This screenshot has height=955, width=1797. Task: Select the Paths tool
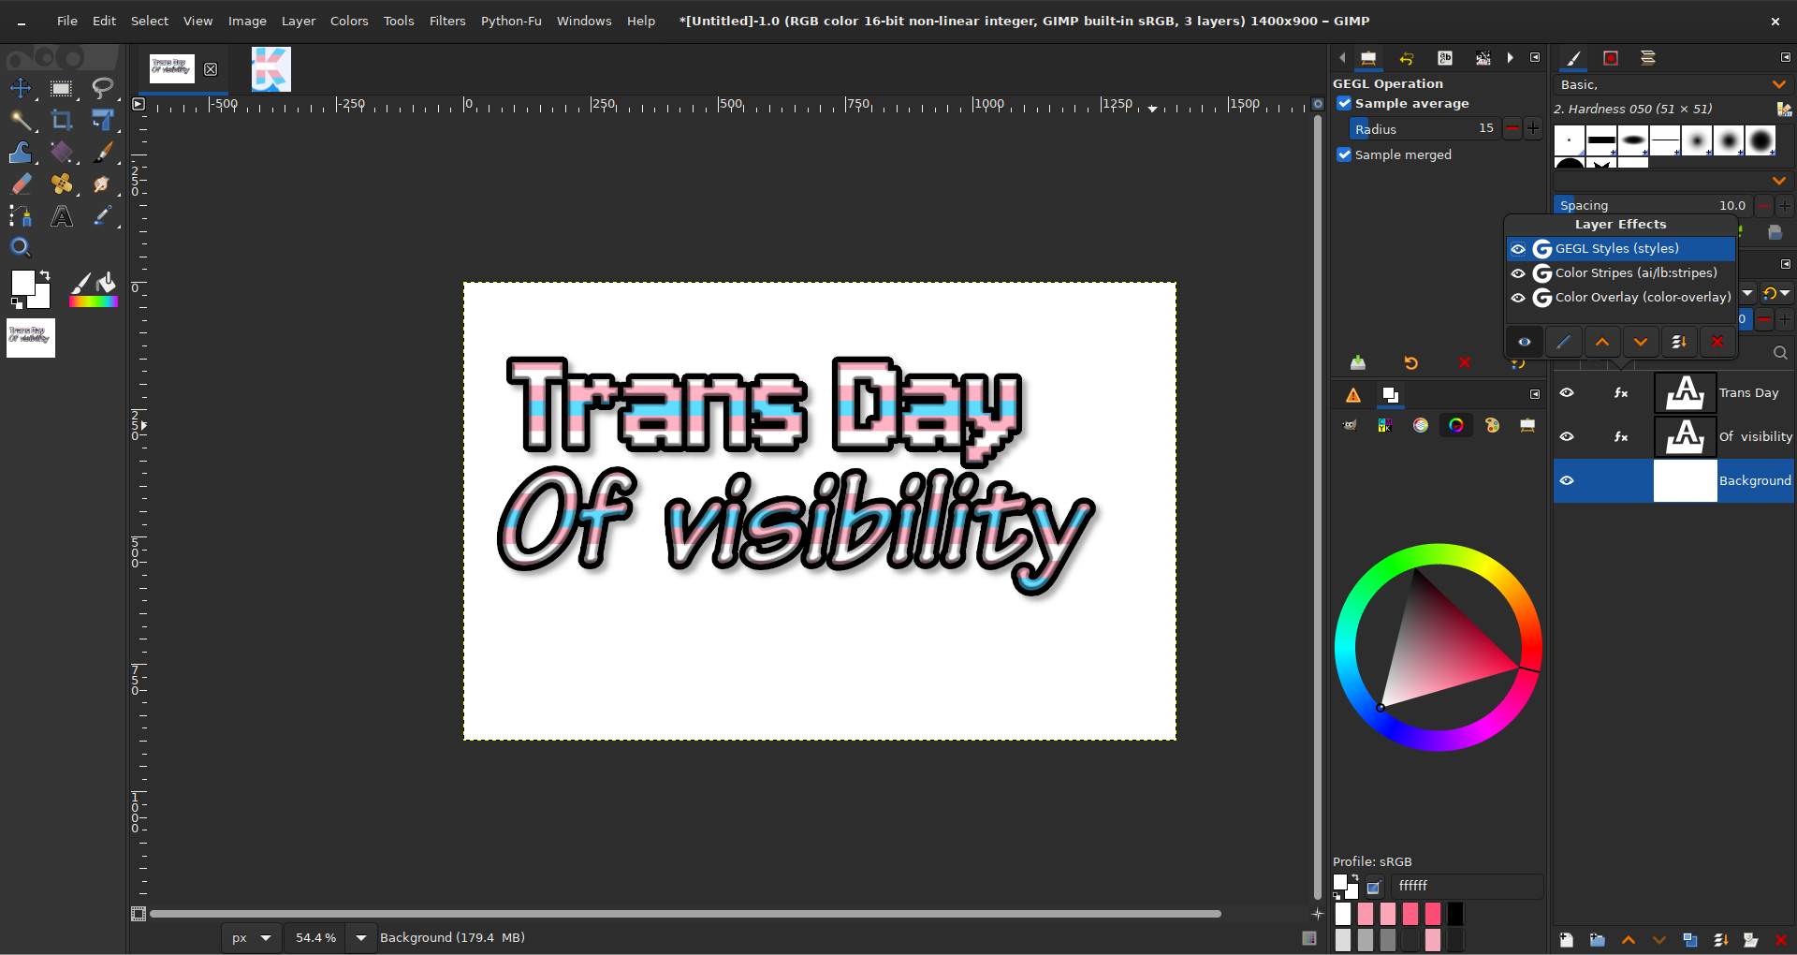(x=21, y=216)
